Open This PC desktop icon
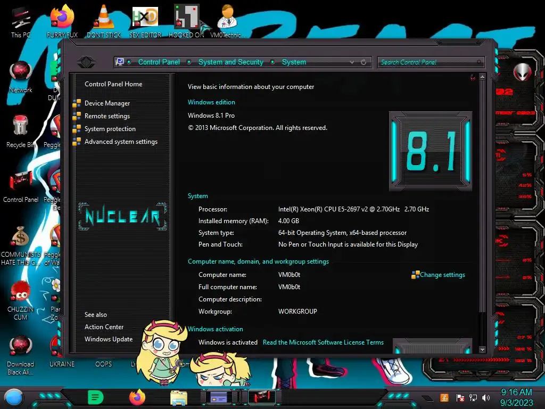This screenshot has height=409, width=545. coord(21,22)
